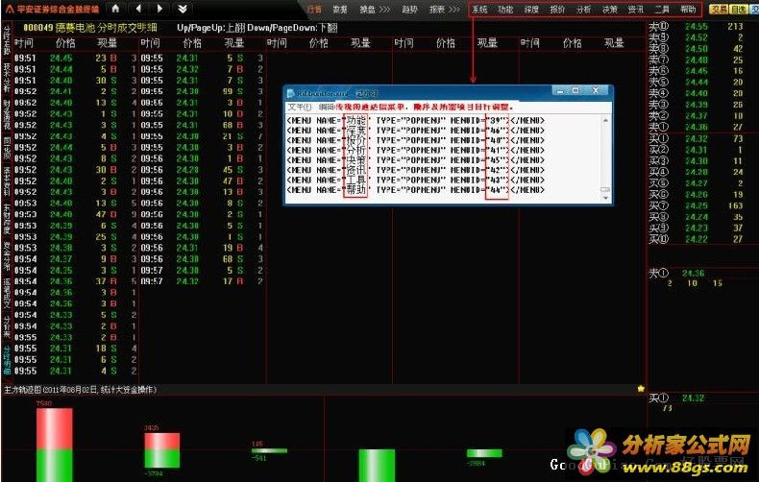This screenshot has height=482, width=759.
Task: Close the Notepad window
Action: point(596,90)
